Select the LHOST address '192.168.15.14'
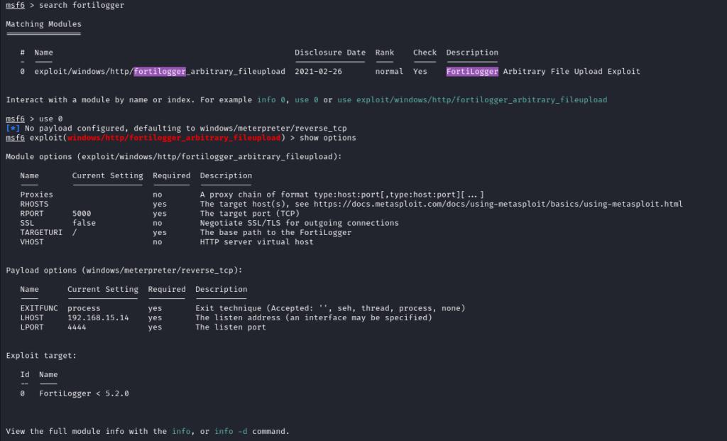Viewport: 727px width, 441px height. pos(98,317)
